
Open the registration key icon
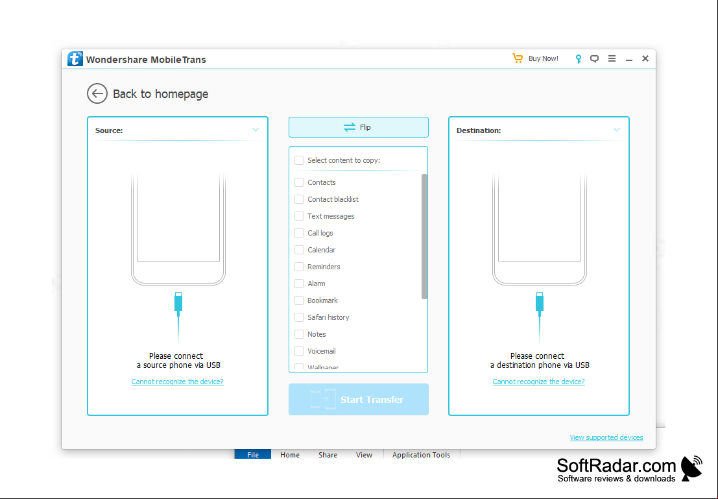click(579, 58)
